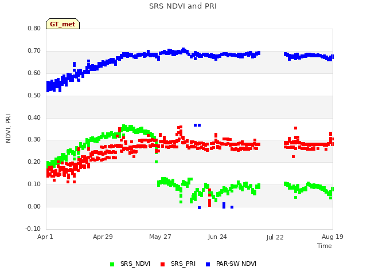Viewport: 367px width, 275px height.
Task: Click the 0.70 y-axis tick label
Action: click(x=34, y=51)
